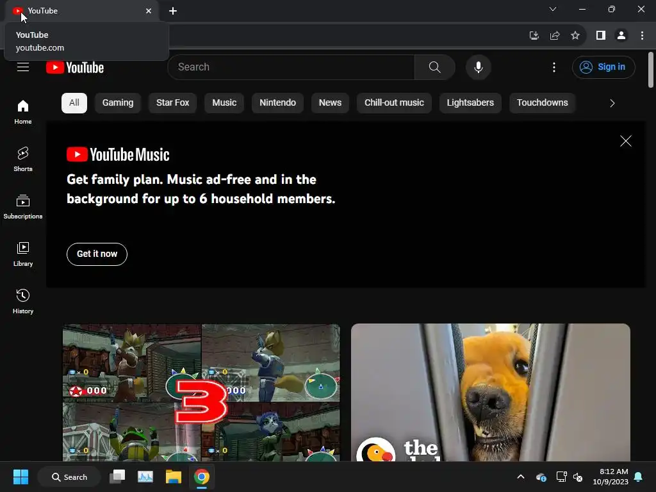Click the Get it now button
Viewport: 656px width, 492px height.
pos(97,254)
